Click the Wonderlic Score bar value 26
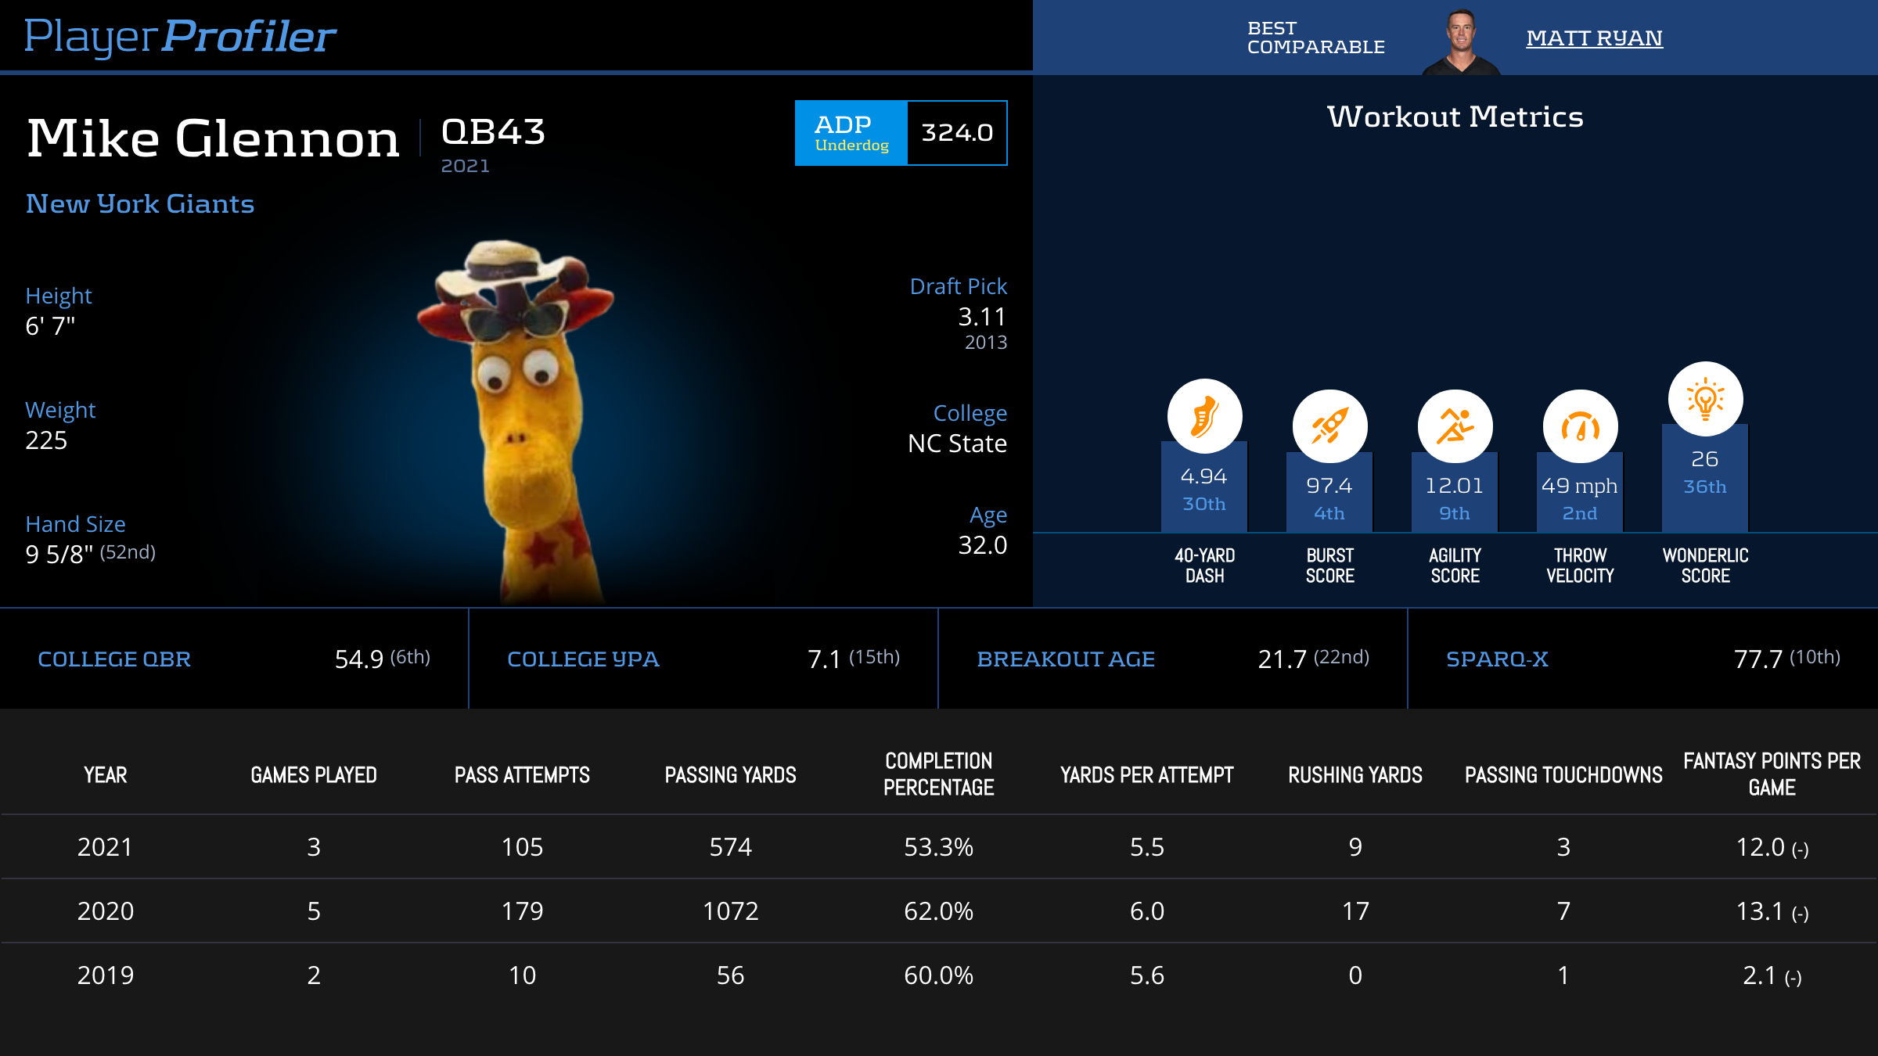 click(x=1704, y=459)
